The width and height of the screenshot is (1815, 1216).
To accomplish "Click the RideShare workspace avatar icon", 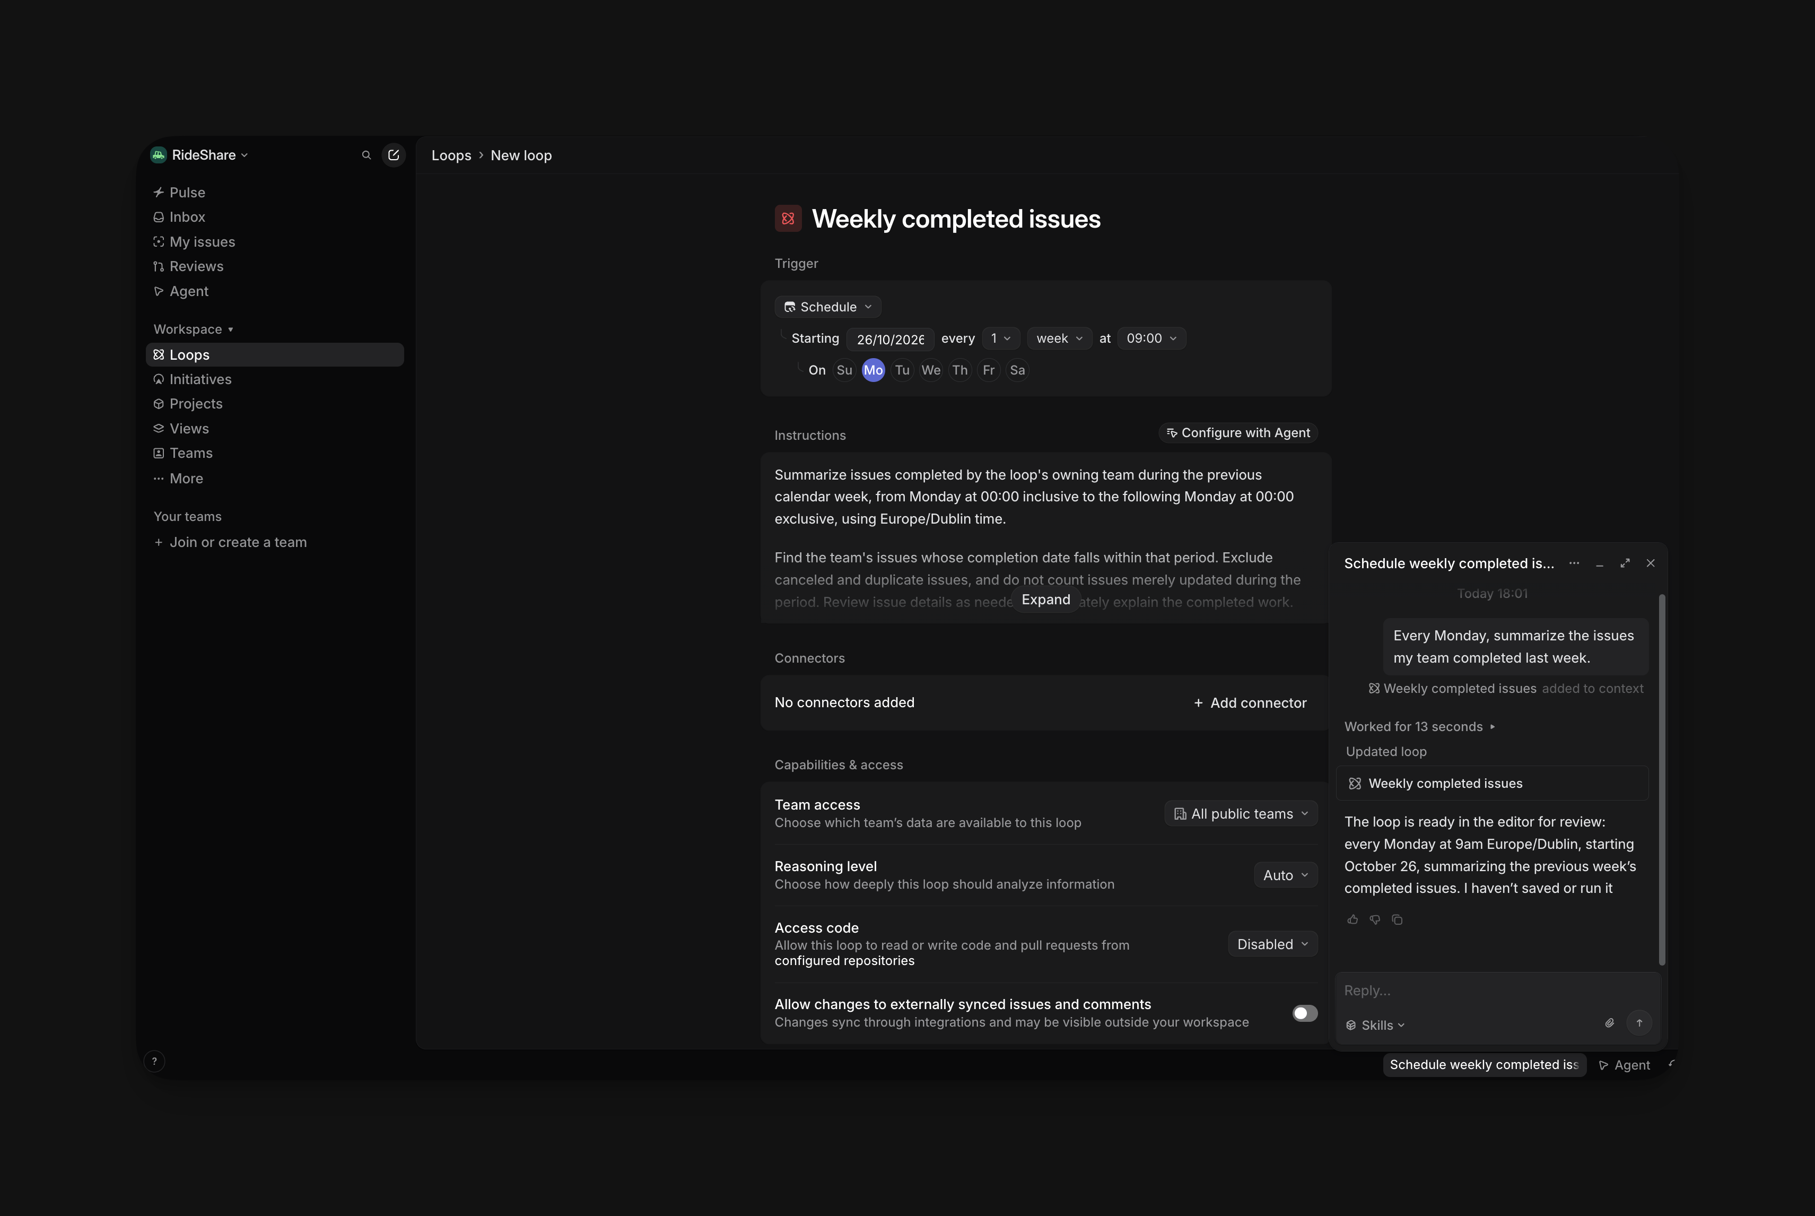I will click(x=159, y=155).
